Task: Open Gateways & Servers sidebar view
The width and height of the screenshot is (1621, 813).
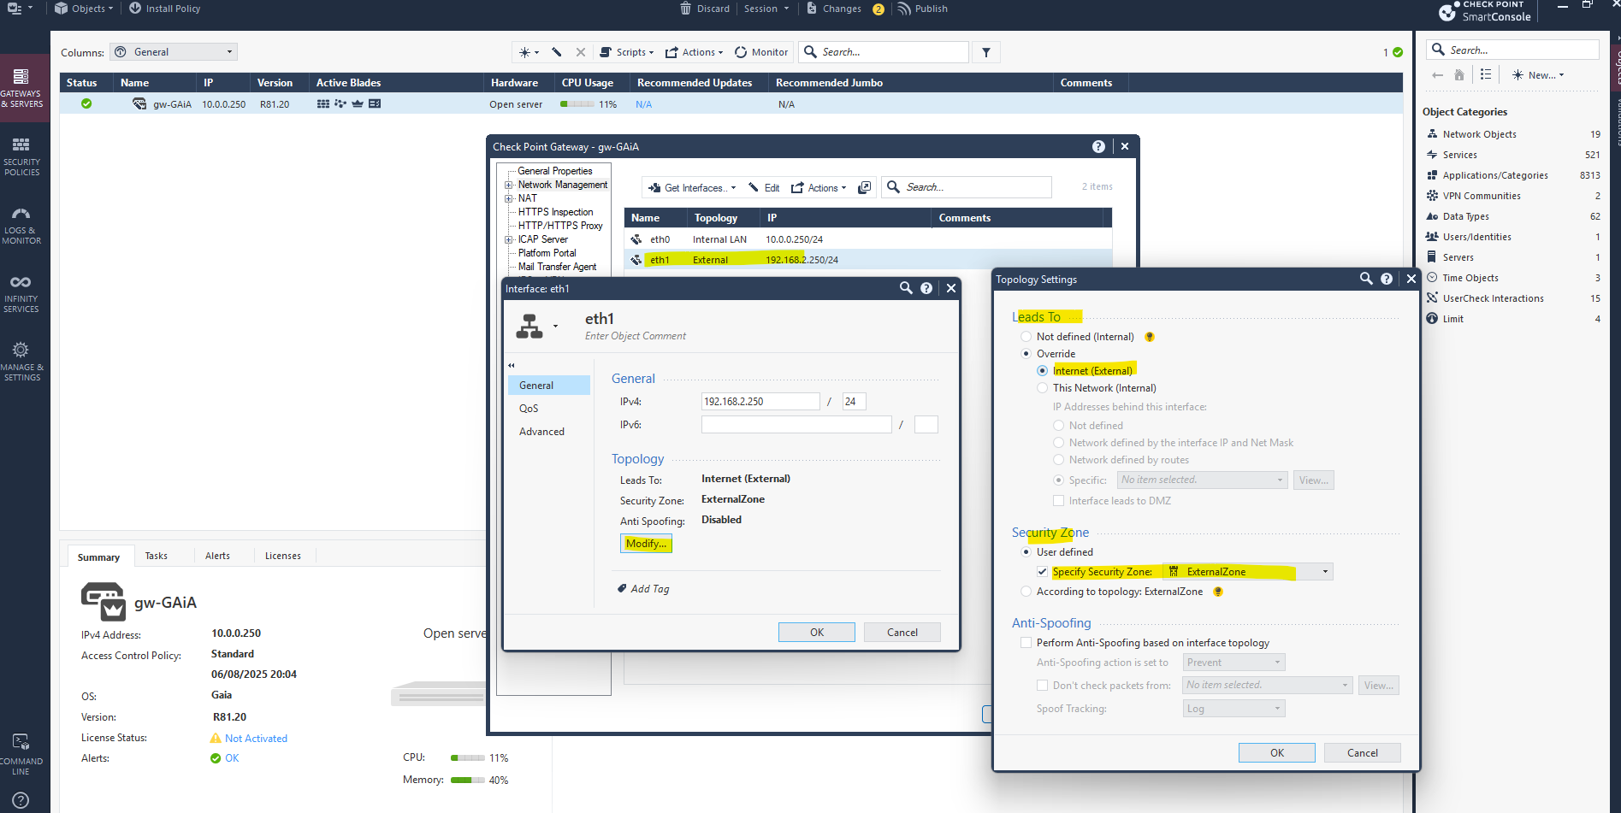Action: [x=22, y=88]
